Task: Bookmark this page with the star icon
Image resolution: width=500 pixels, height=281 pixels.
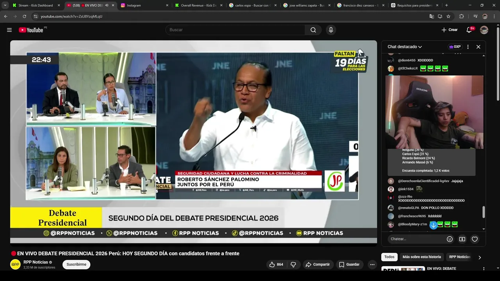Action: pos(448,16)
